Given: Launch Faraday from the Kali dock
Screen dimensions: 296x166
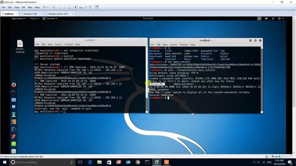Looking at the screenshot, I should pyautogui.click(x=13, y=136).
